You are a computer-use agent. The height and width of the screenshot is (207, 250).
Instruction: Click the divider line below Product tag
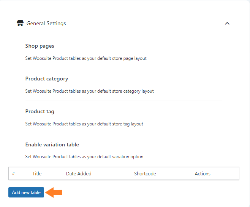124,134
